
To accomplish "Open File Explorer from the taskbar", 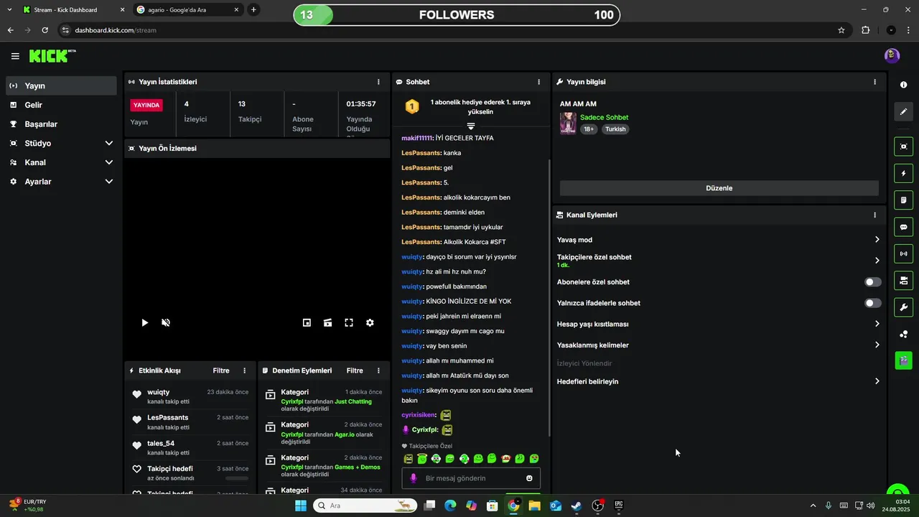I will 534,506.
